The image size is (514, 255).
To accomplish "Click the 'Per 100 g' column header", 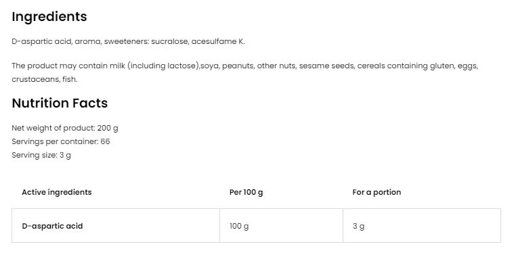I will [x=247, y=192].
